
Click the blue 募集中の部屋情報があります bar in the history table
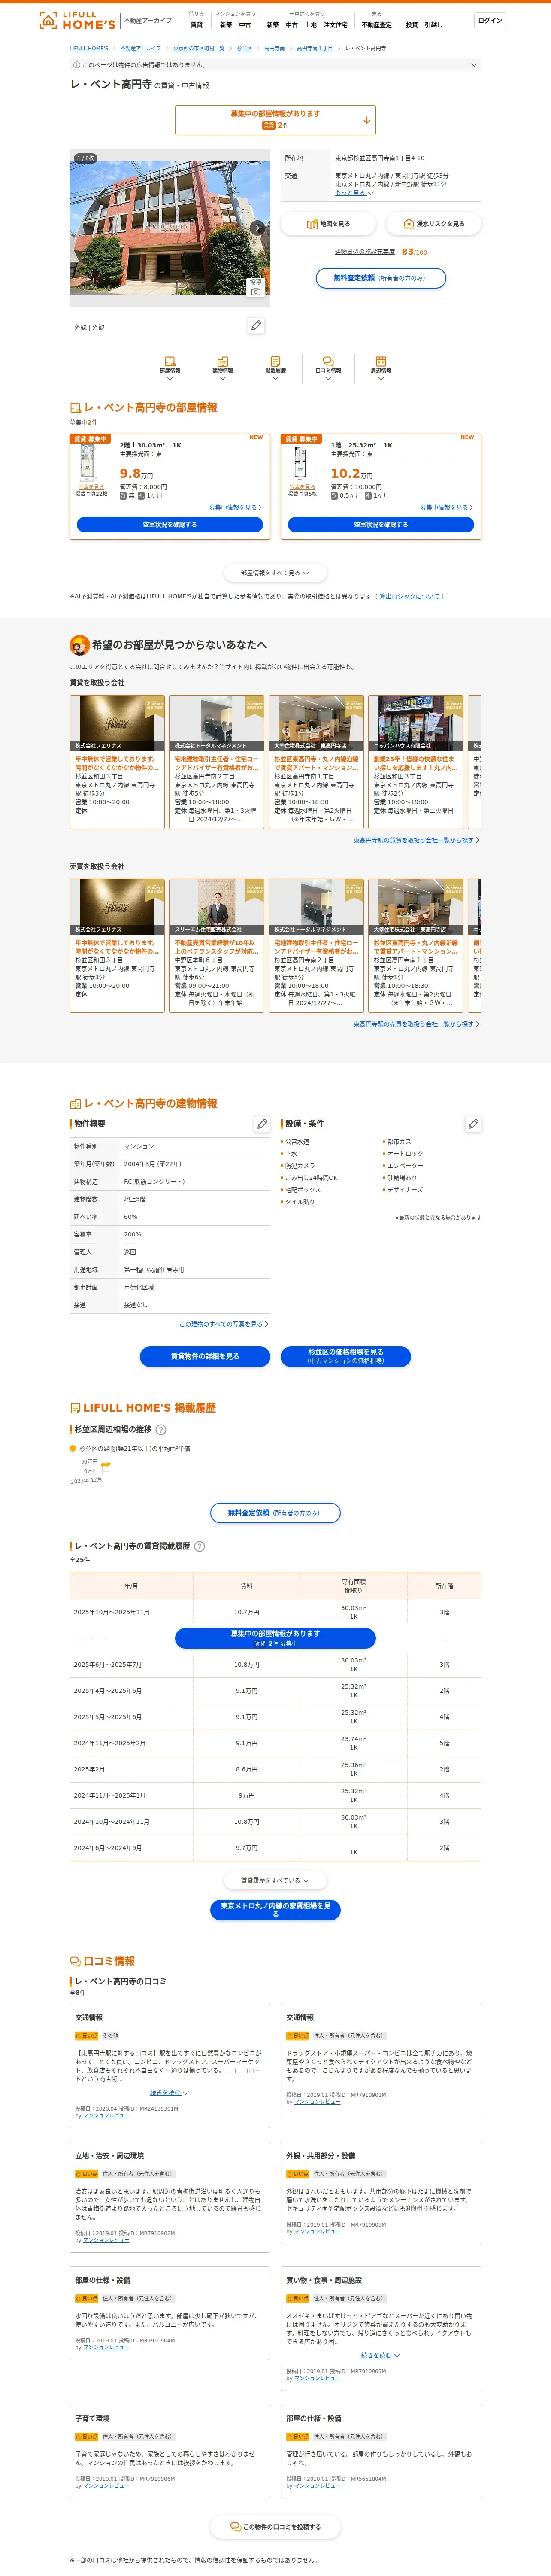click(x=275, y=1638)
